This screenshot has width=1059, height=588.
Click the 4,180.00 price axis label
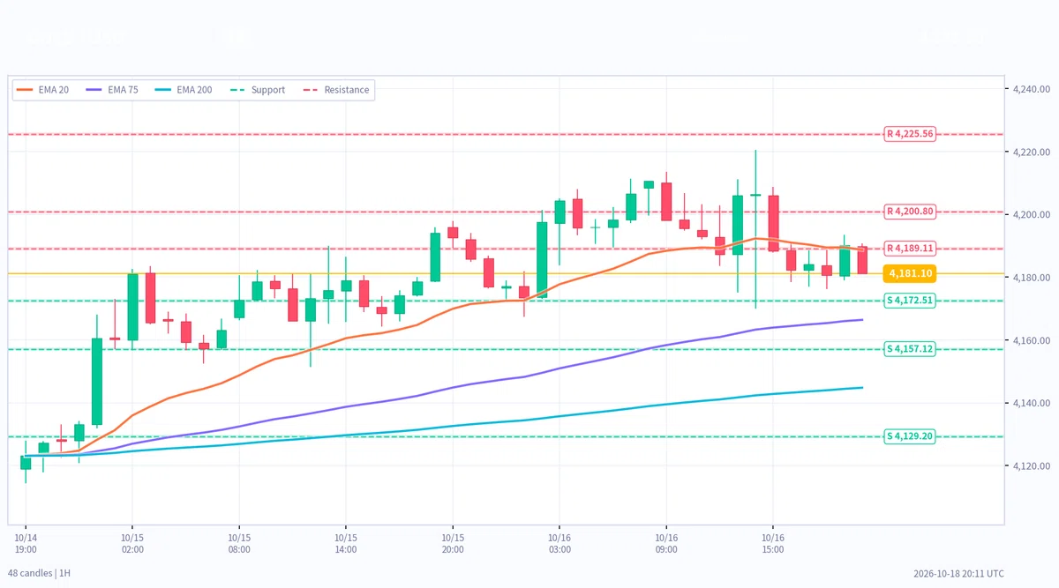(x=1031, y=278)
